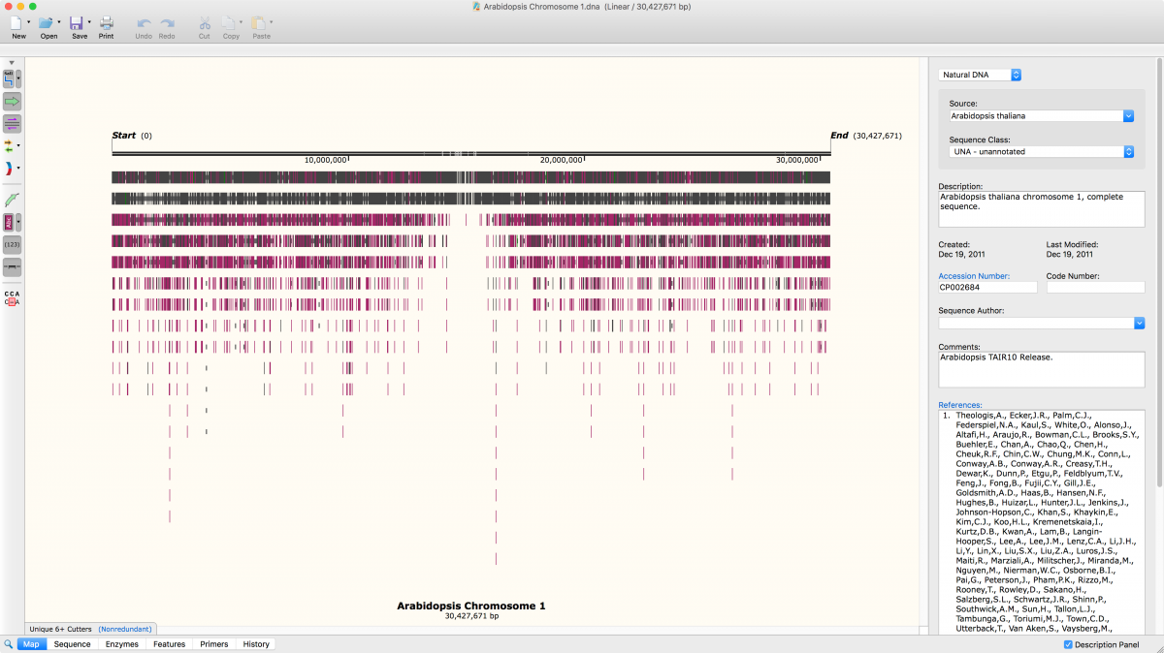Click the End label on the map
Screen dimensions: 1164x653
point(839,136)
